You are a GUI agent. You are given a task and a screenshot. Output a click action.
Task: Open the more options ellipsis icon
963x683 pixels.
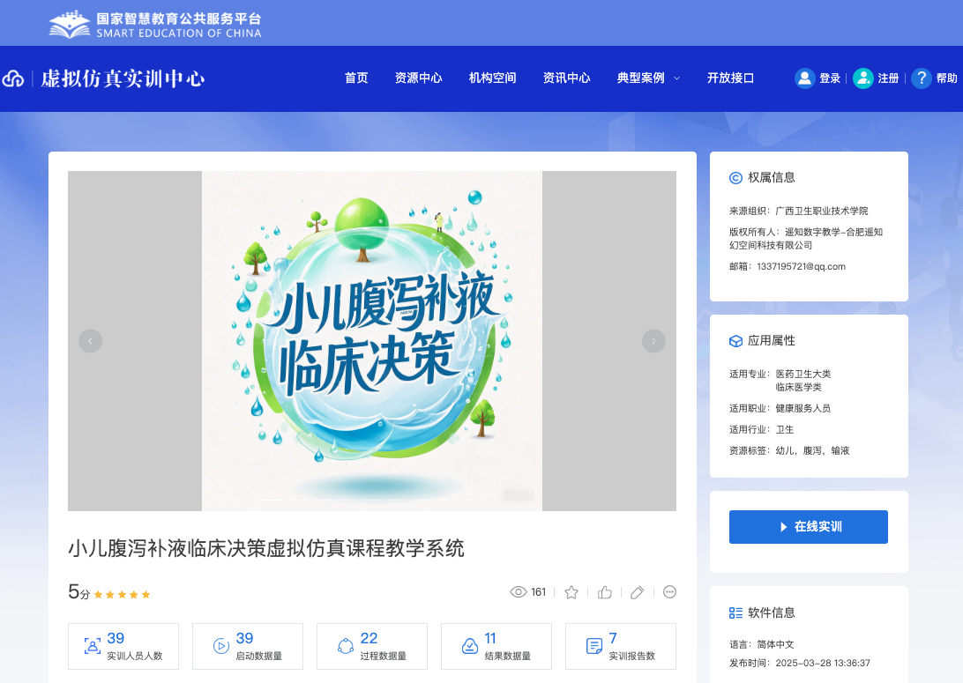tap(669, 592)
